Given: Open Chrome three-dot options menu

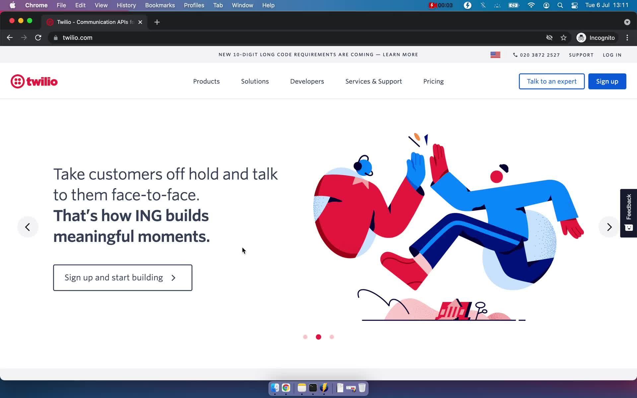Looking at the screenshot, I should coord(627,38).
